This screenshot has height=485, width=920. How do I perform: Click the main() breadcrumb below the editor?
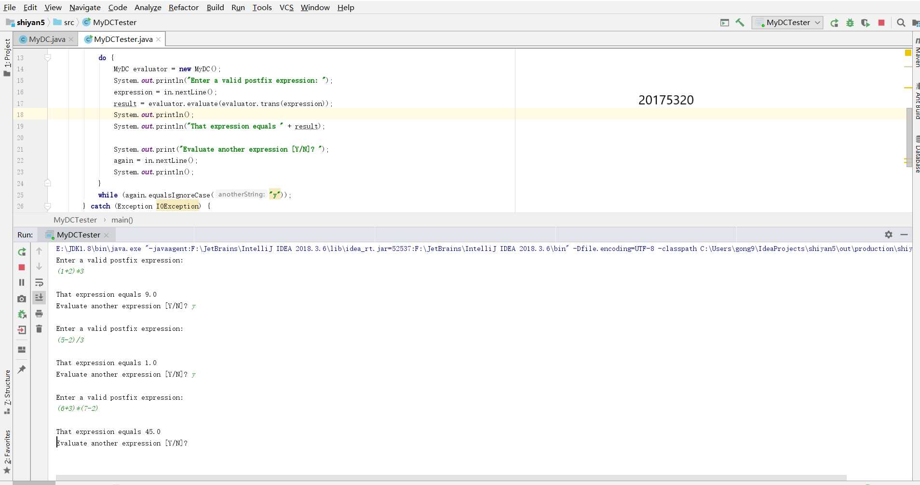tap(122, 220)
